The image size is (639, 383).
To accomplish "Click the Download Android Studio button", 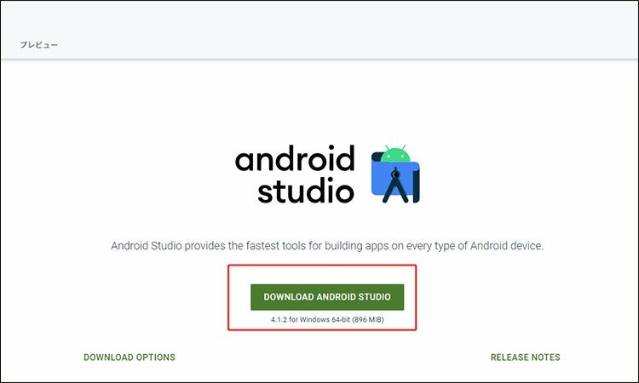I will coord(327,297).
